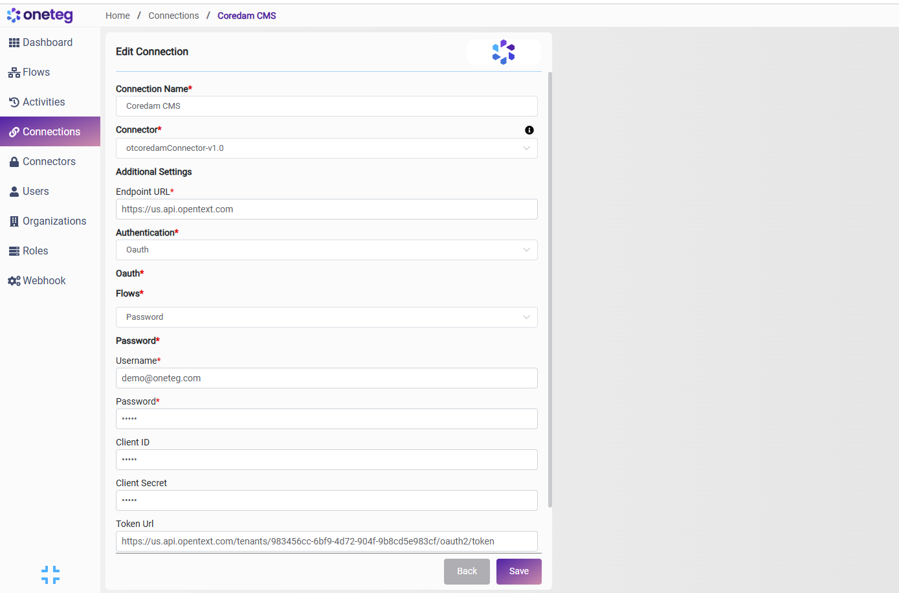Screen dimensions: 899x593
Task: Open Roles in the sidebar menu
Action: [36, 251]
